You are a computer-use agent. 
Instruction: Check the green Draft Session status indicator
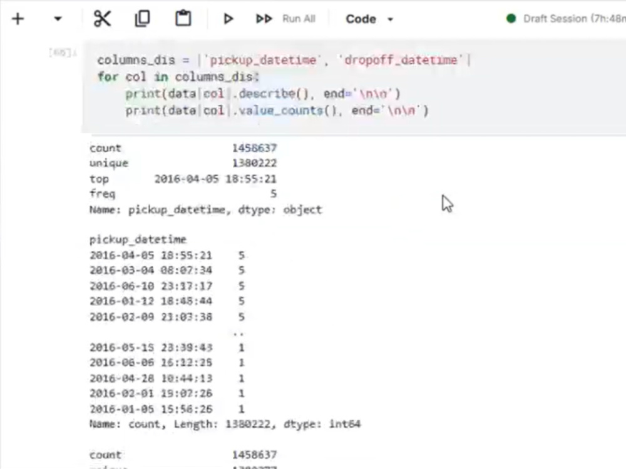(511, 19)
